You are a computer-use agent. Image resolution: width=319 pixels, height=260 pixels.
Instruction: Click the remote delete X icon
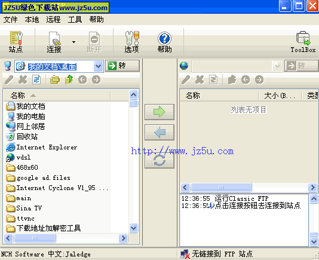pyautogui.click(x=200, y=79)
